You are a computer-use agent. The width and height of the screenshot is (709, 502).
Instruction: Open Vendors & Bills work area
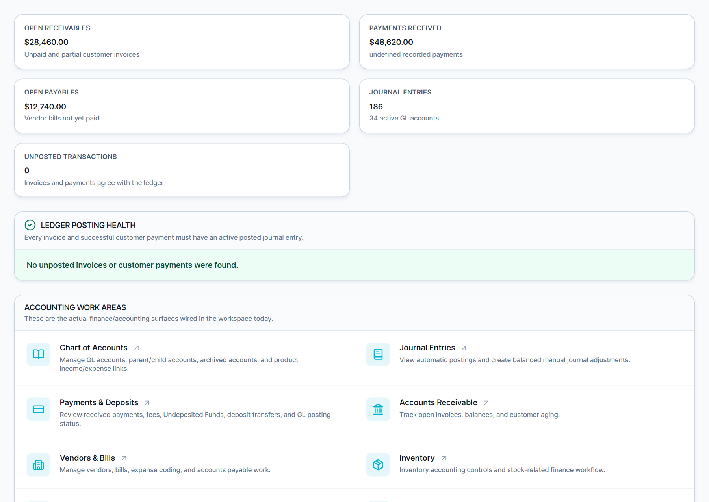coord(87,458)
